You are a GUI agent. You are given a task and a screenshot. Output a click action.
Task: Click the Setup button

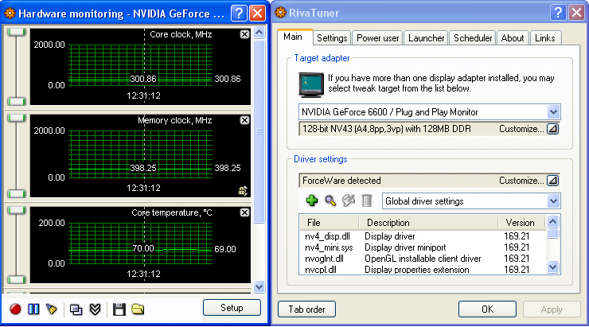pyautogui.click(x=232, y=308)
